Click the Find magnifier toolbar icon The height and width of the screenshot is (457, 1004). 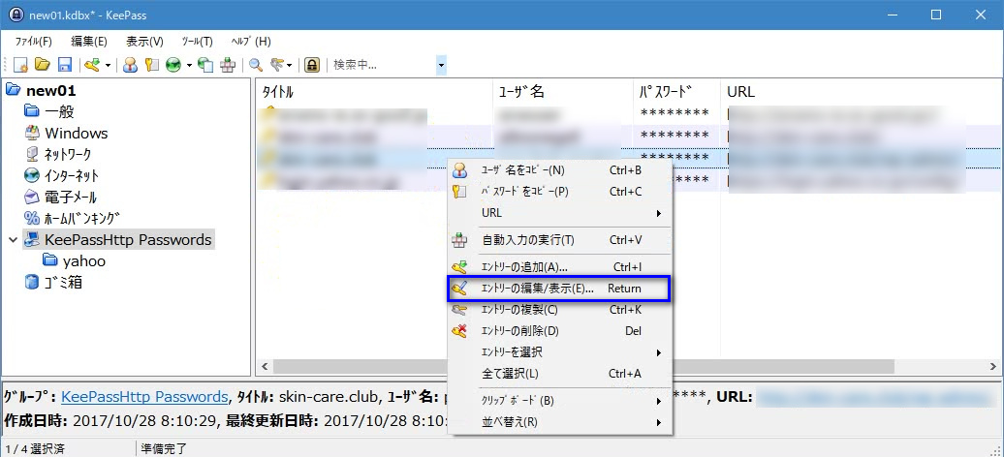[x=256, y=65]
